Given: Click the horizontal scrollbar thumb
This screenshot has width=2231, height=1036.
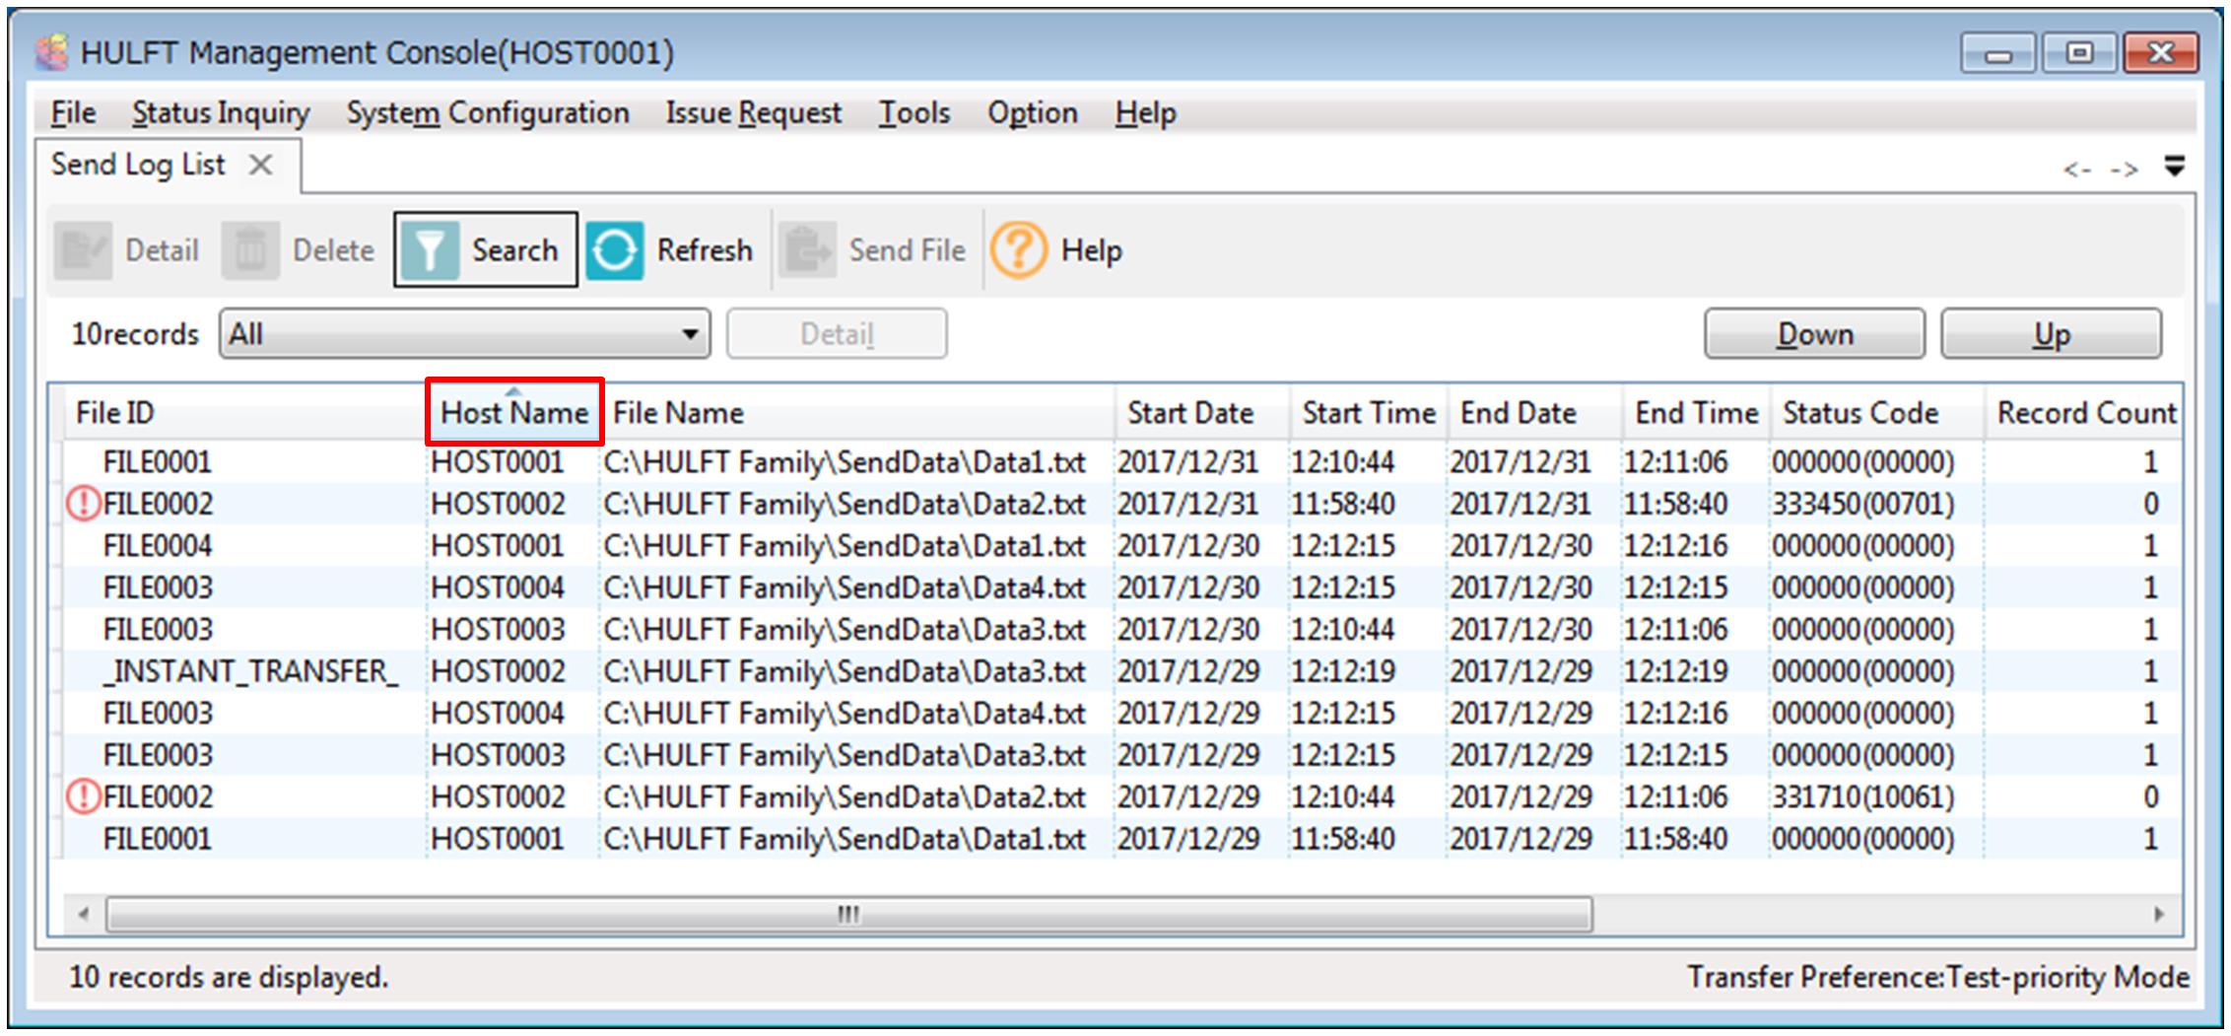Looking at the screenshot, I should click(847, 915).
